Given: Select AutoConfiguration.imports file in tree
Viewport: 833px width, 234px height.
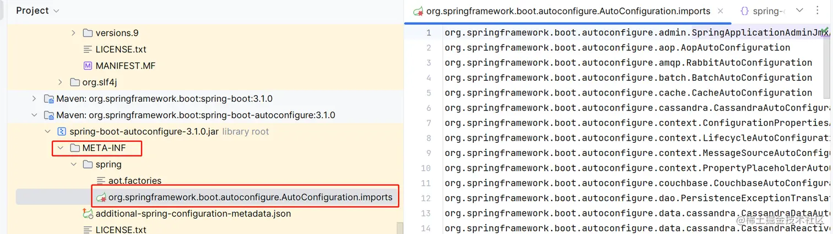Looking at the screenshot, I should [x=250, y=197].
